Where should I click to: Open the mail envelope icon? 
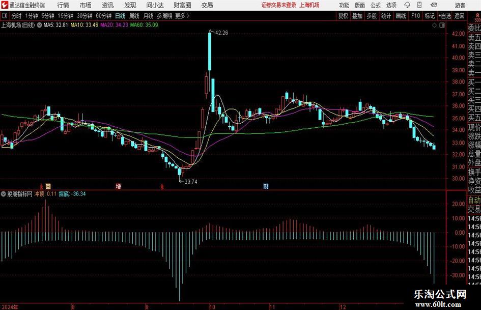(x=434, y=5)
